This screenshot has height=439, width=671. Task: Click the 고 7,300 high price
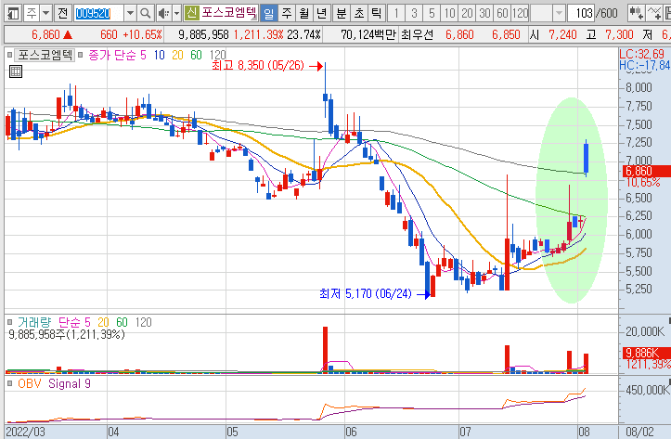pyautogui.click(x=610, y=34)
